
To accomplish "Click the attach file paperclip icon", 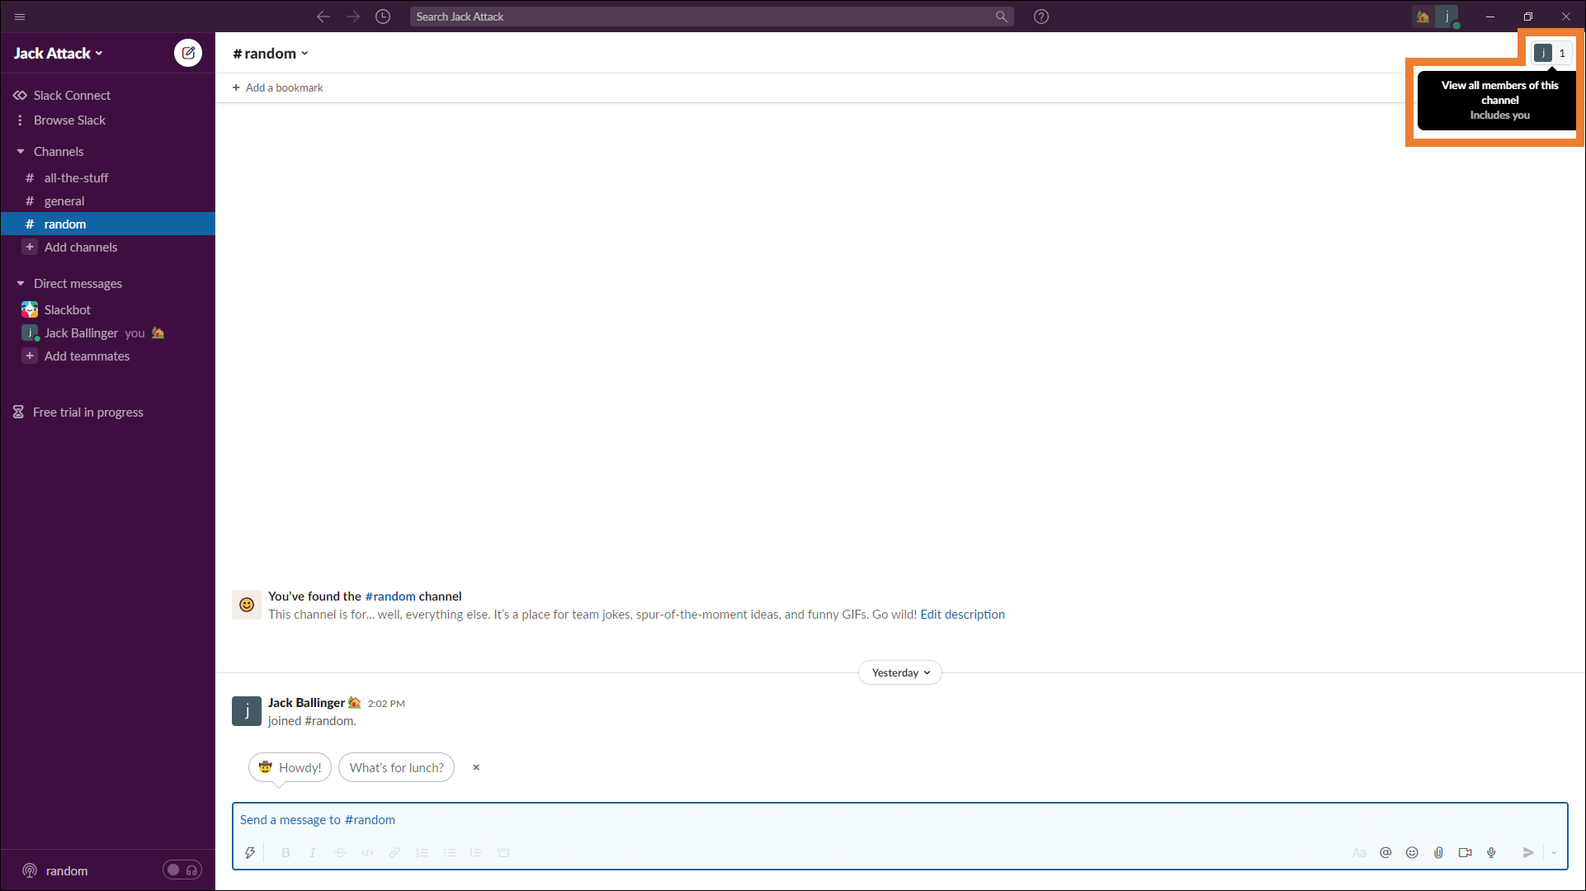I will 1438,853.
